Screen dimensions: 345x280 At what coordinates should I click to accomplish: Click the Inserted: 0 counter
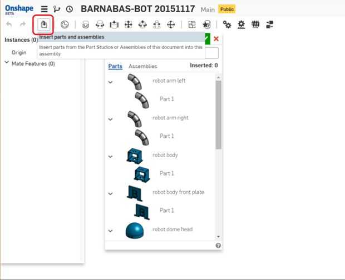click(x=204, y=66)
